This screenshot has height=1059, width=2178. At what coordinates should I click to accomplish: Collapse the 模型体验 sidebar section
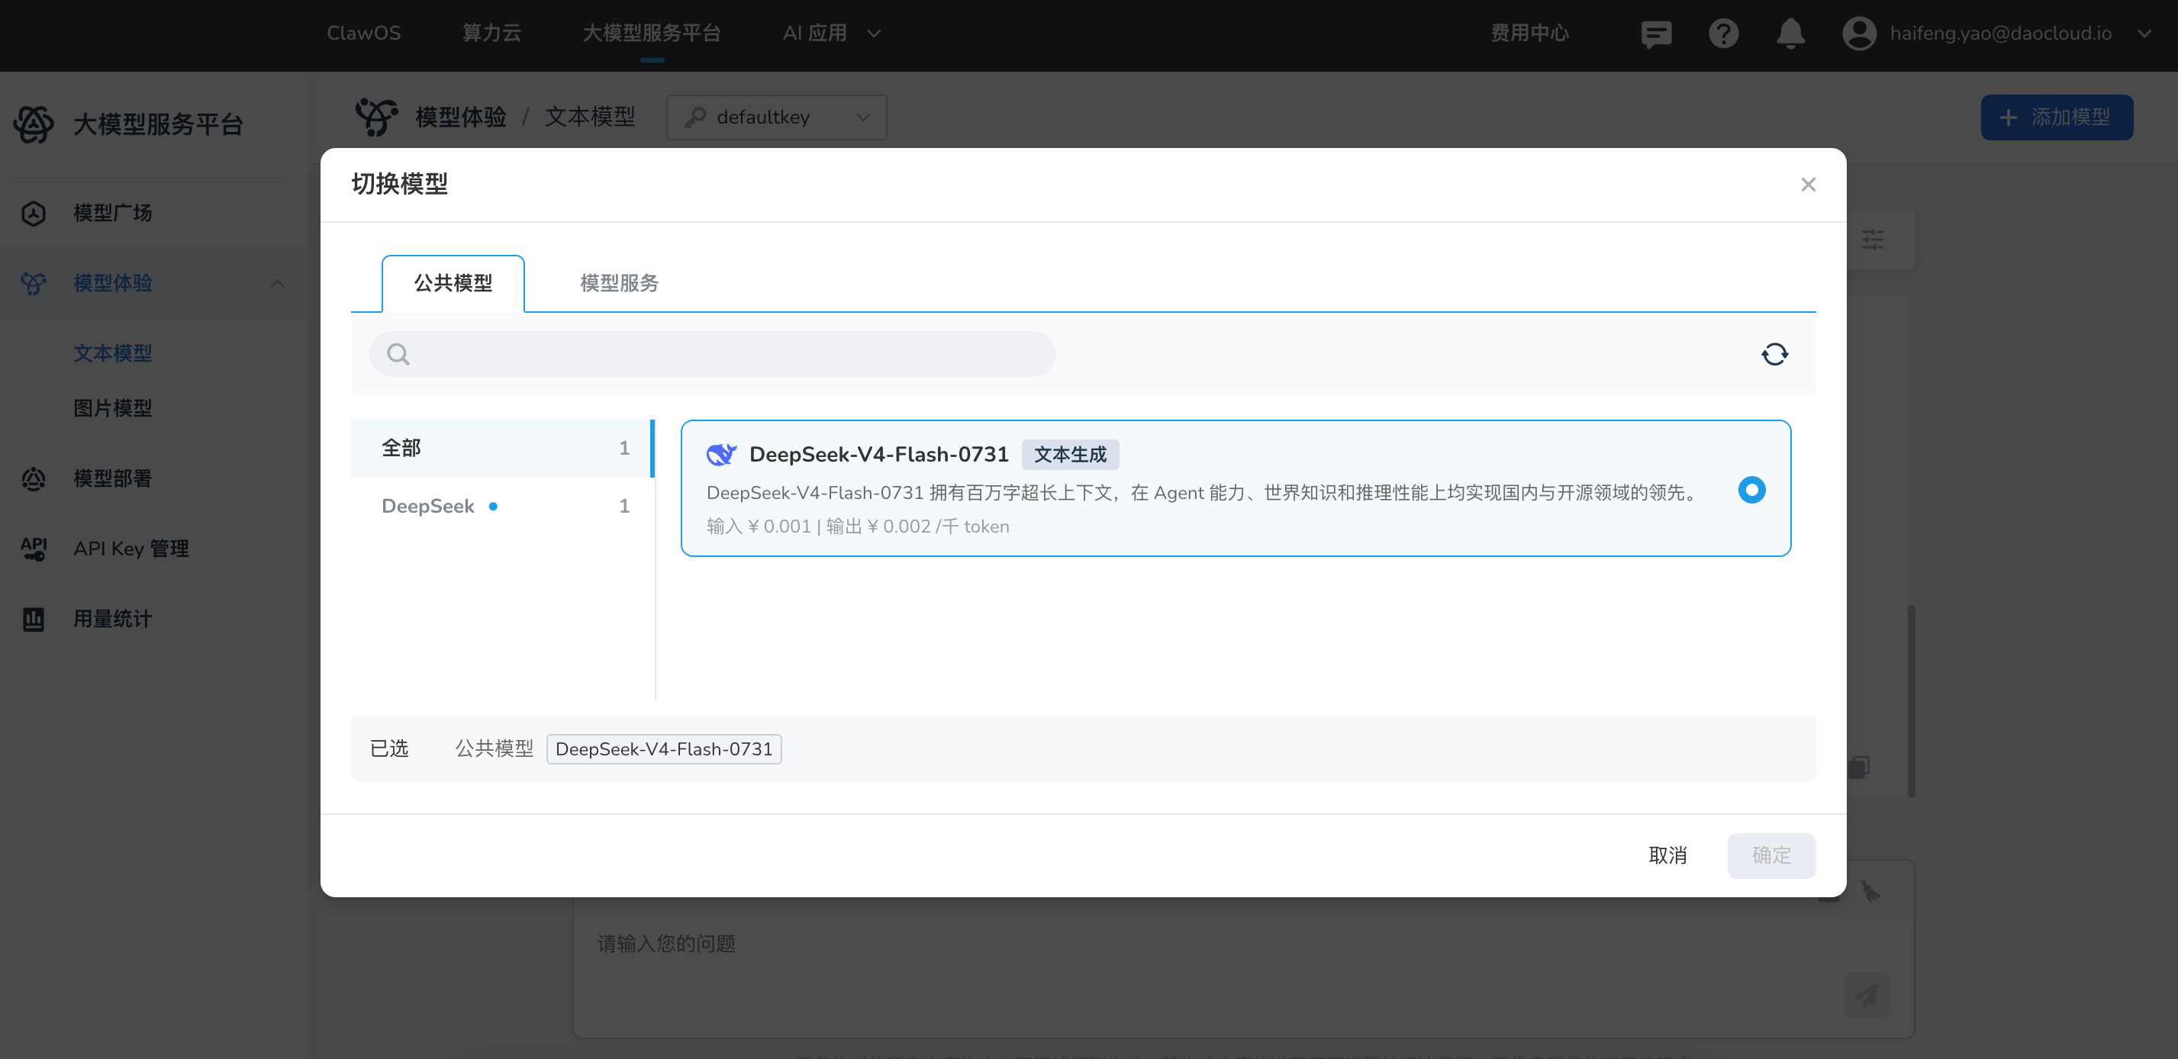[x=277, y=283]
